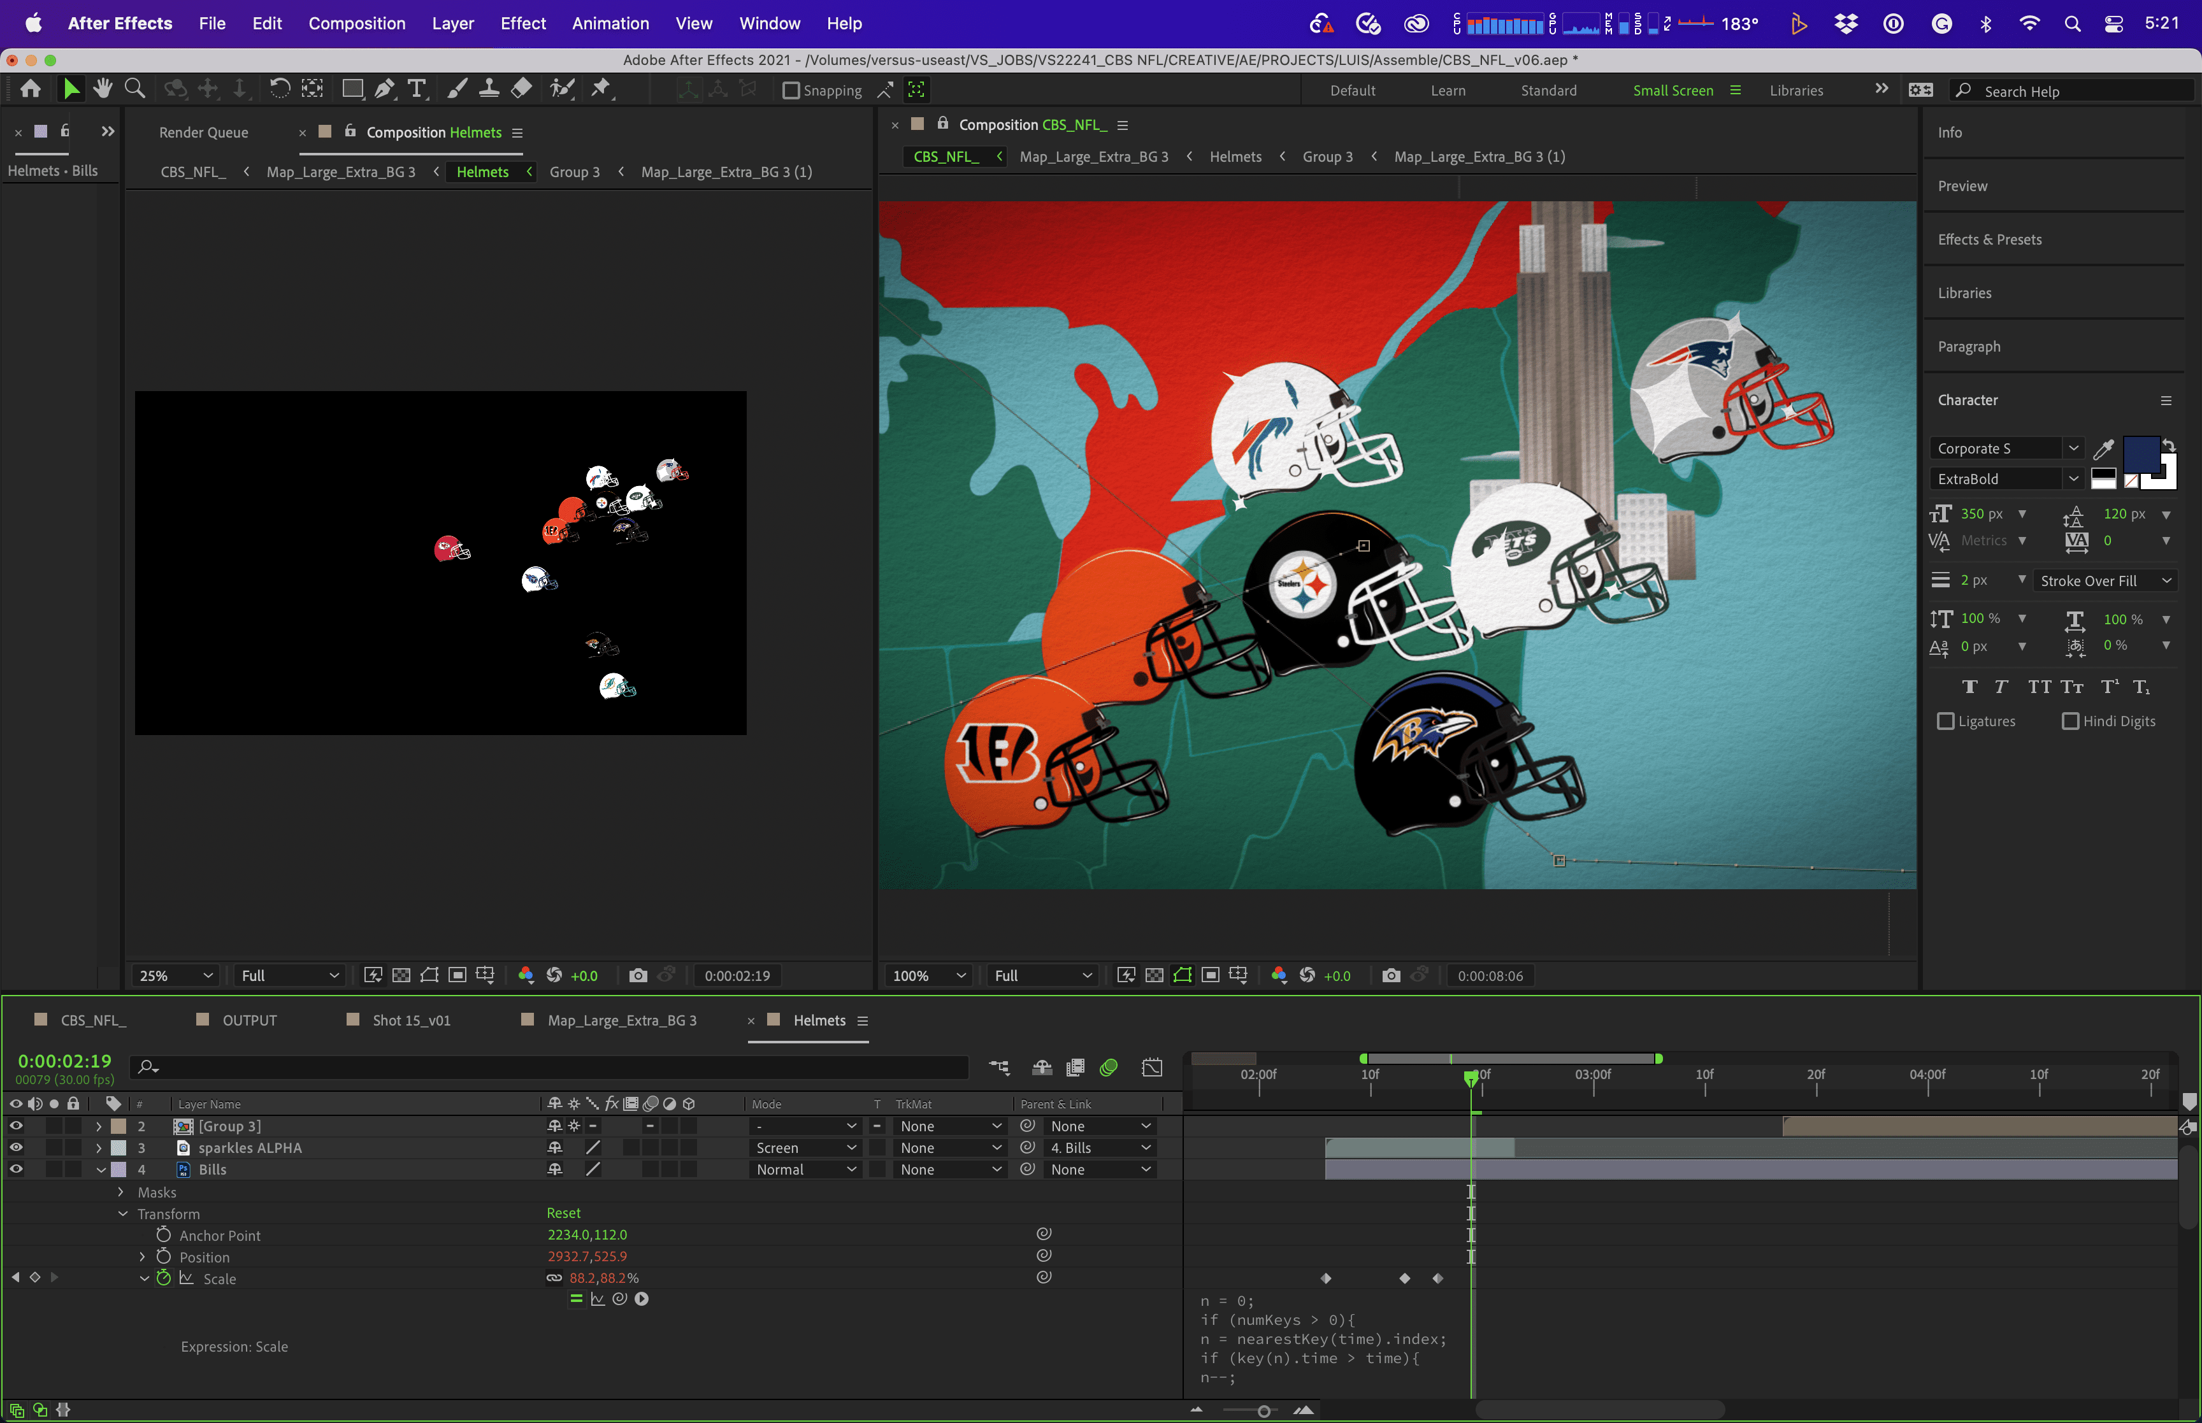The height and width of the screenshot is (1423, 2202).
Task: Select the Rotation tool
Action: click(279, 89)
